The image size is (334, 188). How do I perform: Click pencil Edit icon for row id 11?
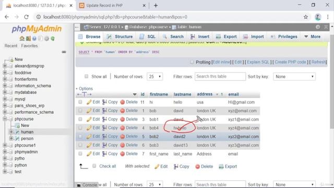89,102
